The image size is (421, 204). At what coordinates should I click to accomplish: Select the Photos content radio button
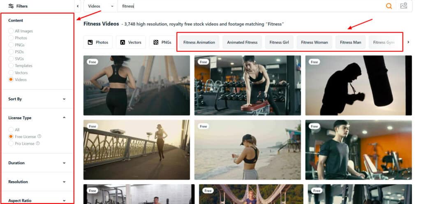(x=11, y=38)
